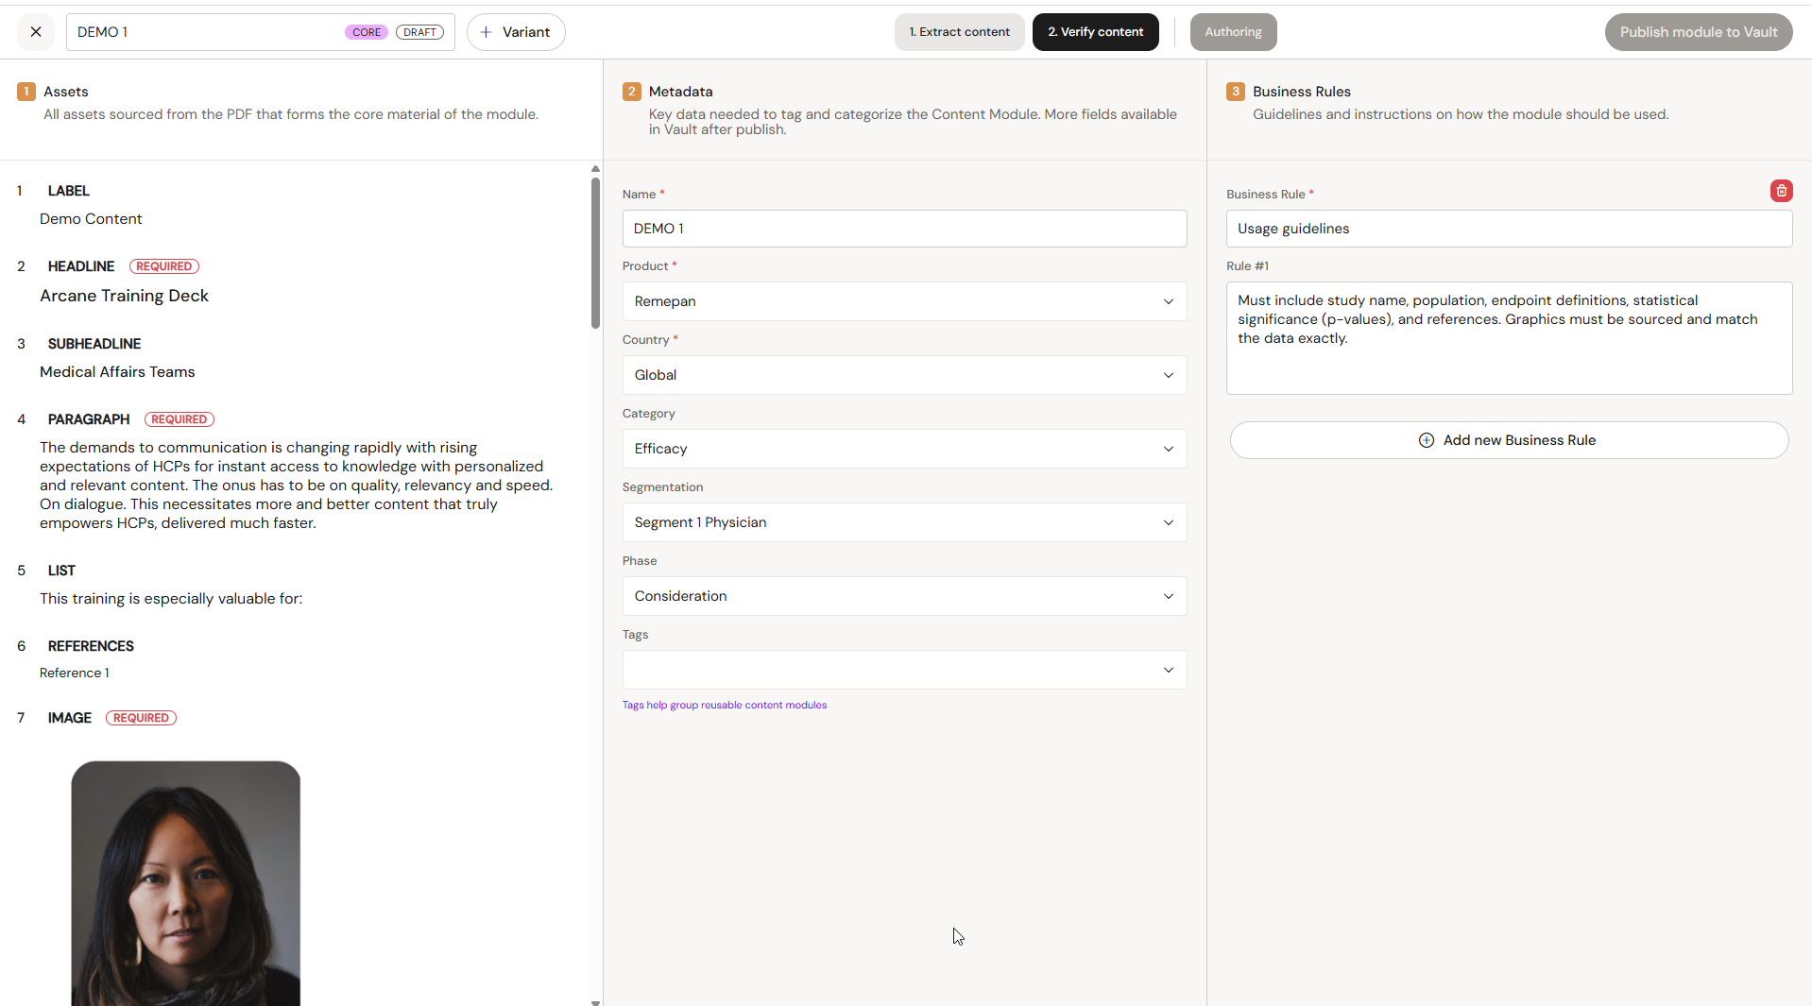The image size is (1812, 1006).
Task: Click the paragraph about demands to communication
Action: (x=297, y=486)
